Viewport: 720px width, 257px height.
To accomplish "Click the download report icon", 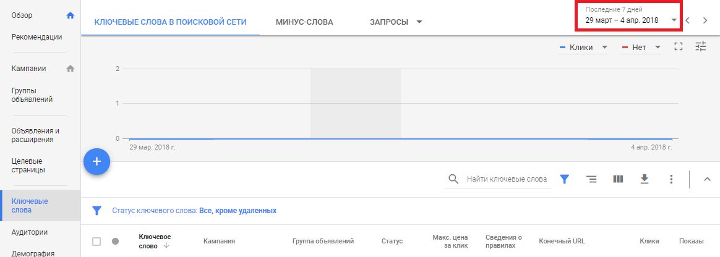I will click(645, 179).
